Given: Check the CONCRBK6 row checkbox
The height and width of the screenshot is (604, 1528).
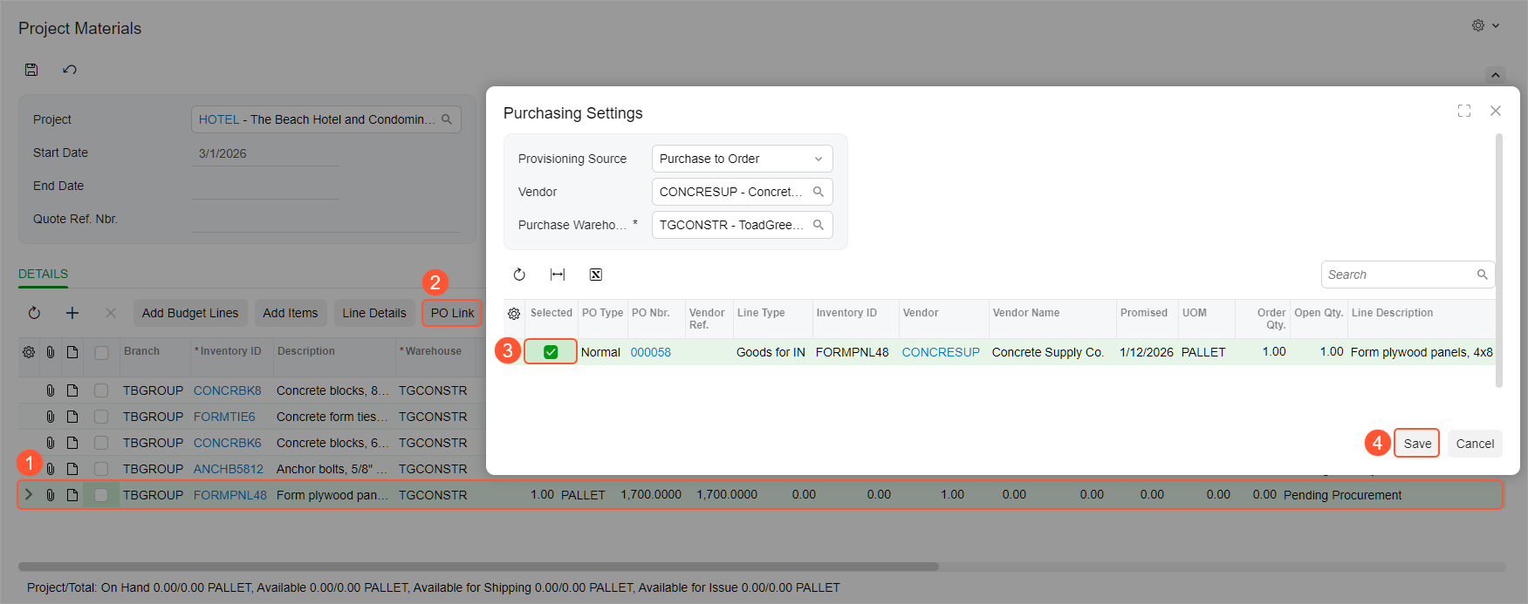Looking at the screenshot, I should coord(101,443).
